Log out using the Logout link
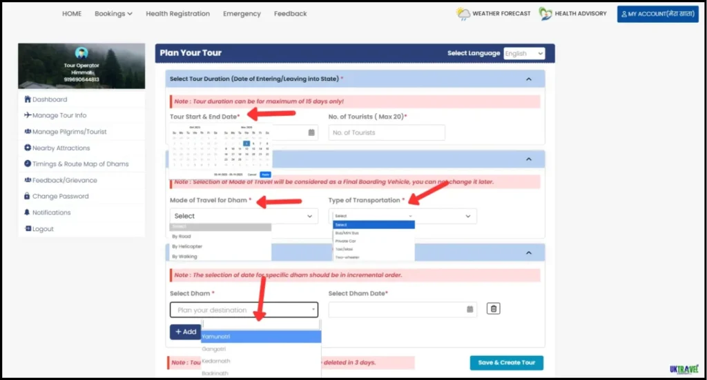Viewport: 707px width, 380px height. pyautogui.click(x=43, y=229)
